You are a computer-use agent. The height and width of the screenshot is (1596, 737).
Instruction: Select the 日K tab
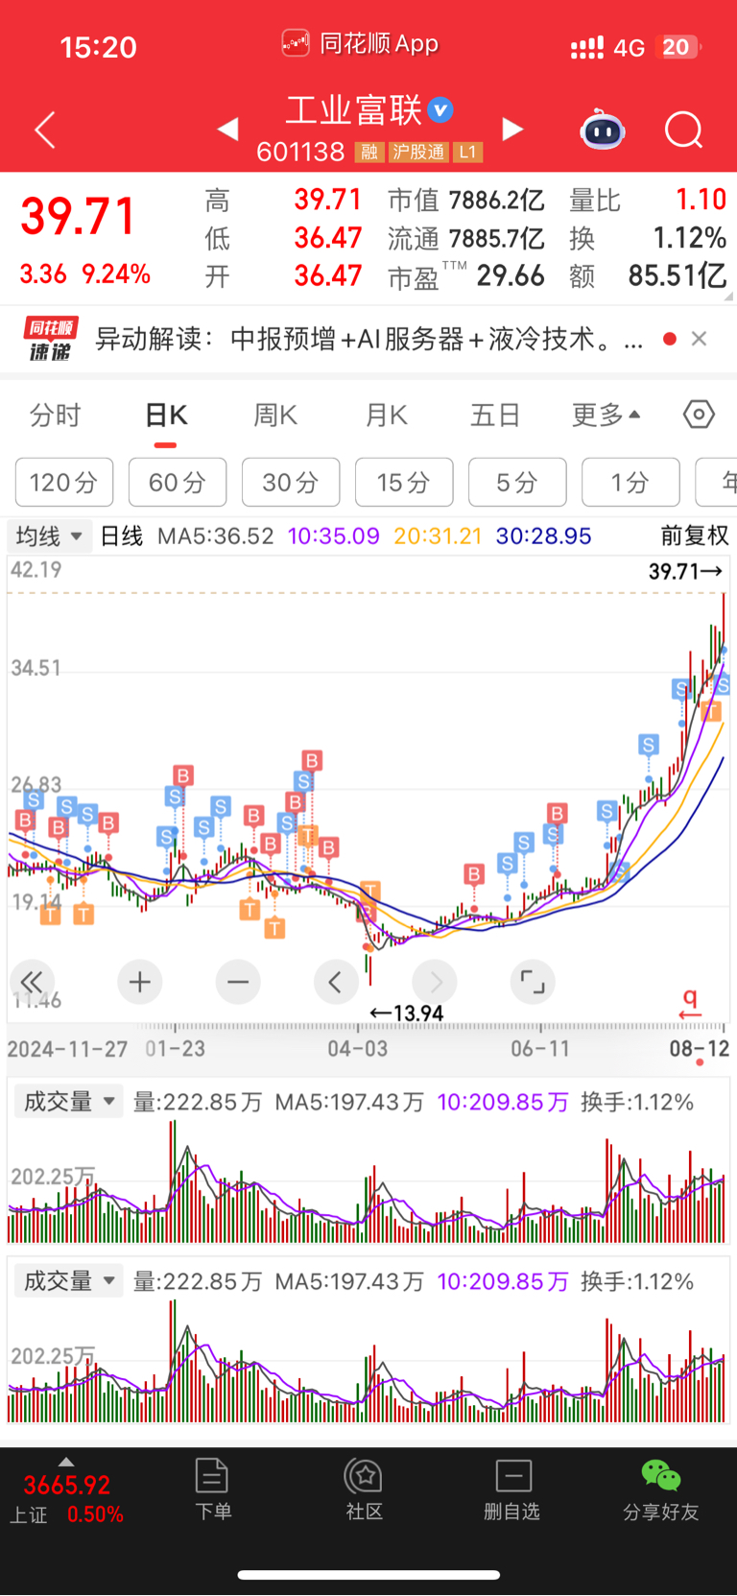[166, 416]
